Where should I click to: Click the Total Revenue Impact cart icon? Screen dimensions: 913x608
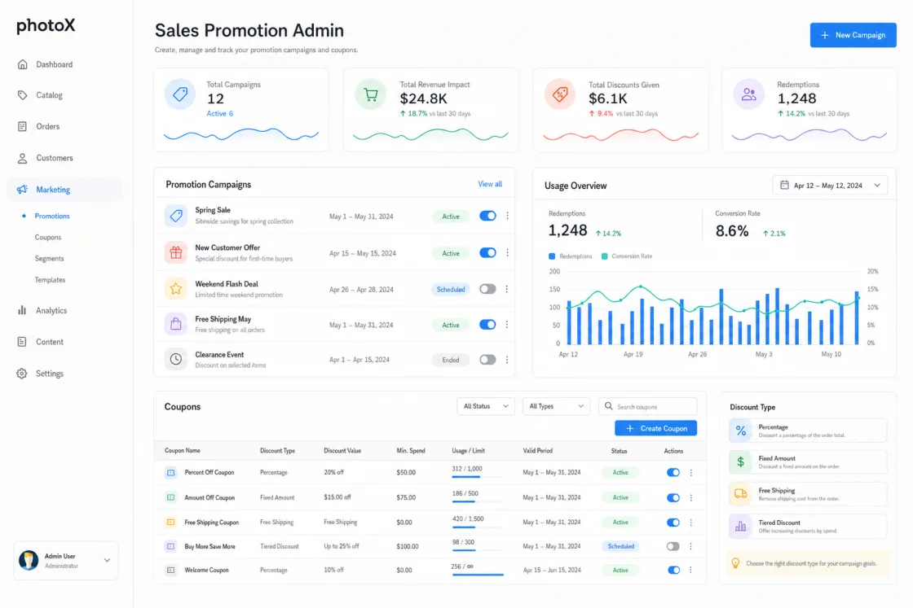coord(370,94)
